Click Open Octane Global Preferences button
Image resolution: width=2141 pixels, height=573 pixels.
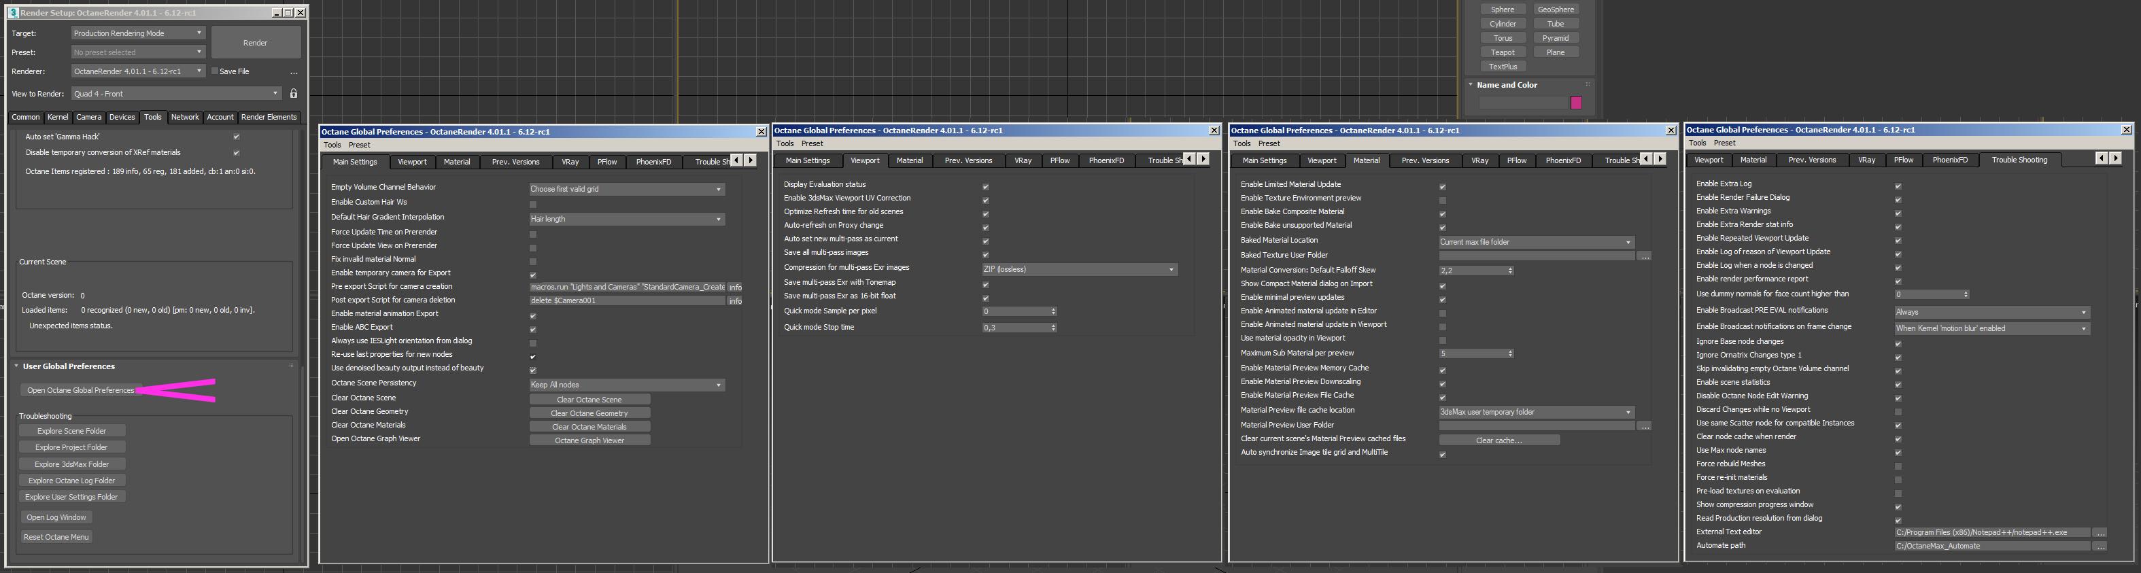[x=80, y=390]
